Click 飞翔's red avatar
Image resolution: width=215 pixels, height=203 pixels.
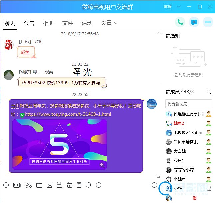pyautogui.click(x=9, y=45)
